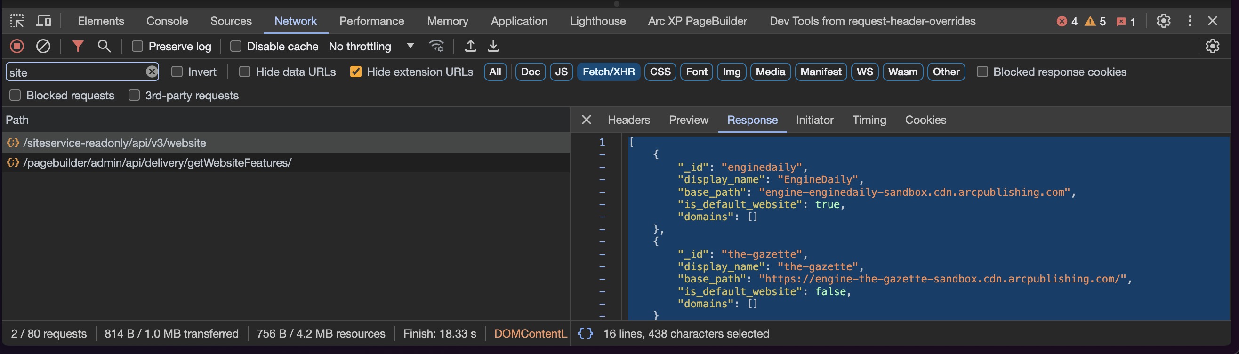Filter requests by Img type

[732, 72]
